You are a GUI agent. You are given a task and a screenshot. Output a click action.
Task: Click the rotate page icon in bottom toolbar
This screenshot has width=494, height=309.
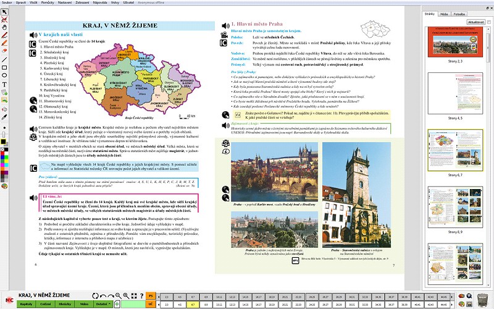click(95, 296)
